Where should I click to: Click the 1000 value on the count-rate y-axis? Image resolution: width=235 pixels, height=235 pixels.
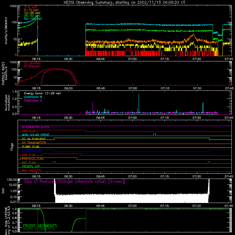coord(13,6)
